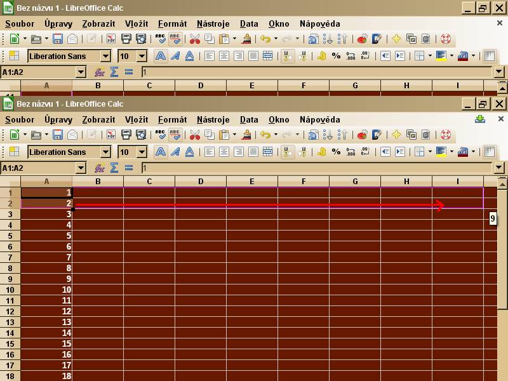
Task: Apply percent number format in lower window
Action: [336, 152]
